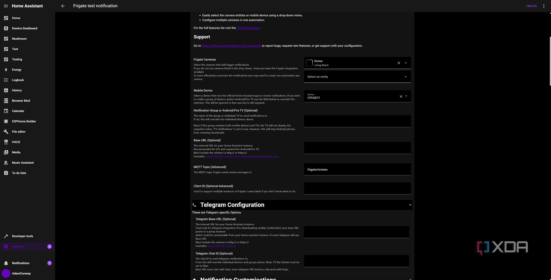This screenshot has height=280, width=551.
Task: Collapse the Telegram Configuration section chevron
Action: [410, 205]
